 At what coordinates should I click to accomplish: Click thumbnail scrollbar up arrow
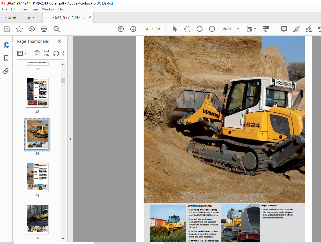(x=63, y=64)
